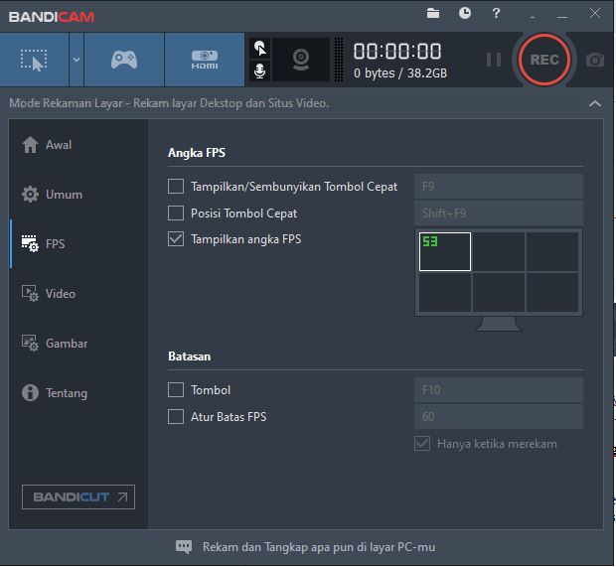
Task: Close the Bandicam window
Action: [x=595, y=13]
